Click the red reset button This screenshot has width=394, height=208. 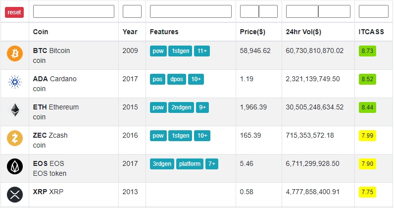click(x=14, y=12)
